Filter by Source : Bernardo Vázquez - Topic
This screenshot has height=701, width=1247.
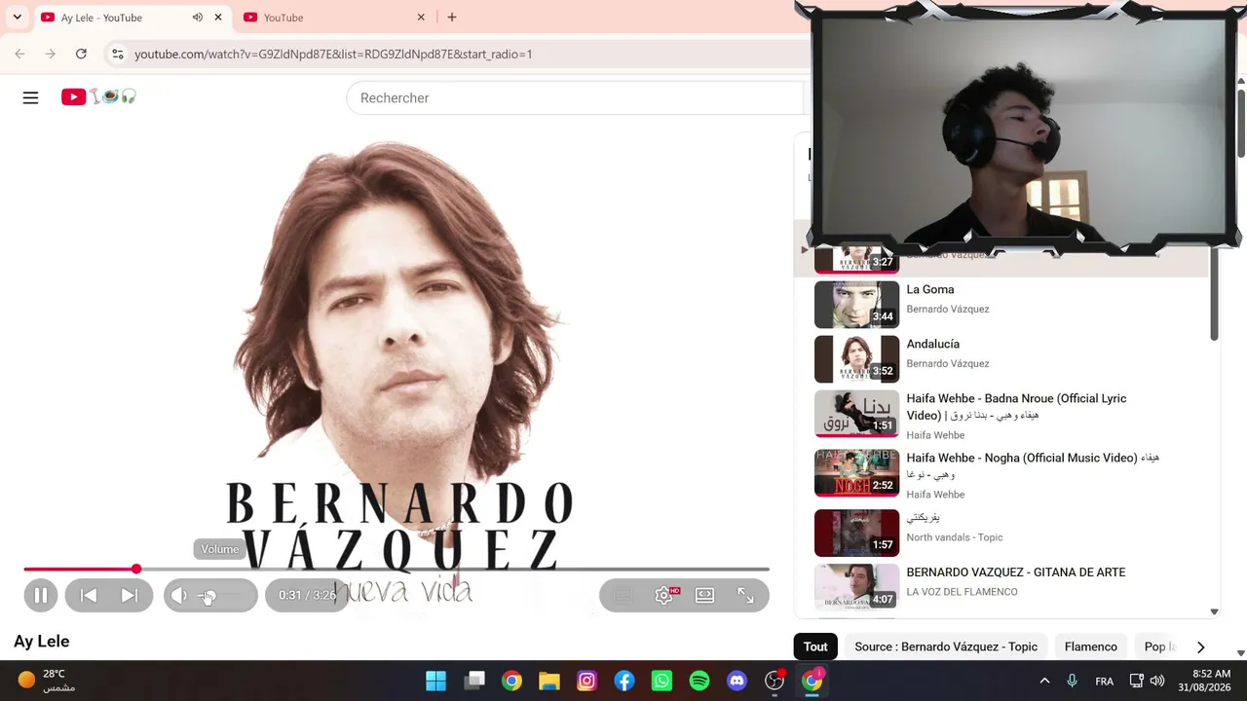click(x=946, y=646)
